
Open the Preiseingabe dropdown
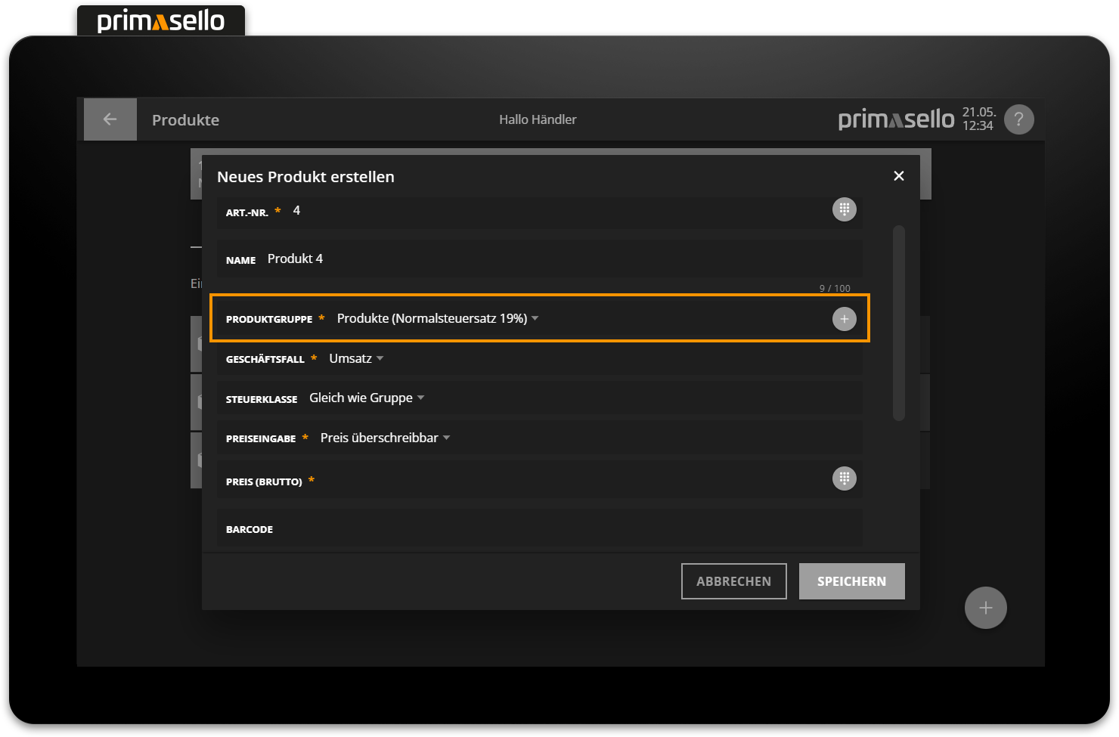[385, 438]
